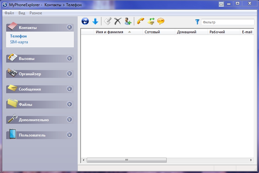Click the add new contact icon
259x173 pixels.
click(128, 22)
